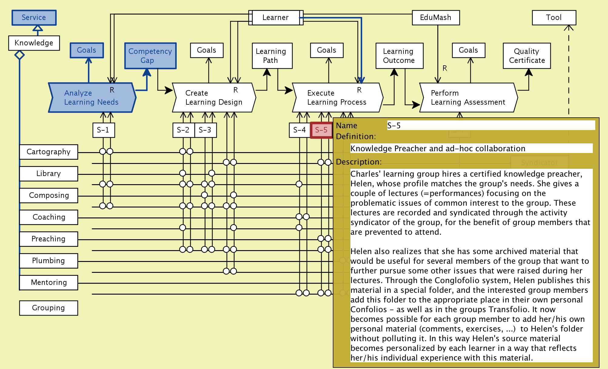Viewport: 608px width, 369px height.
Task: Click the Definition text field
Action: click(x=471, y=149)
